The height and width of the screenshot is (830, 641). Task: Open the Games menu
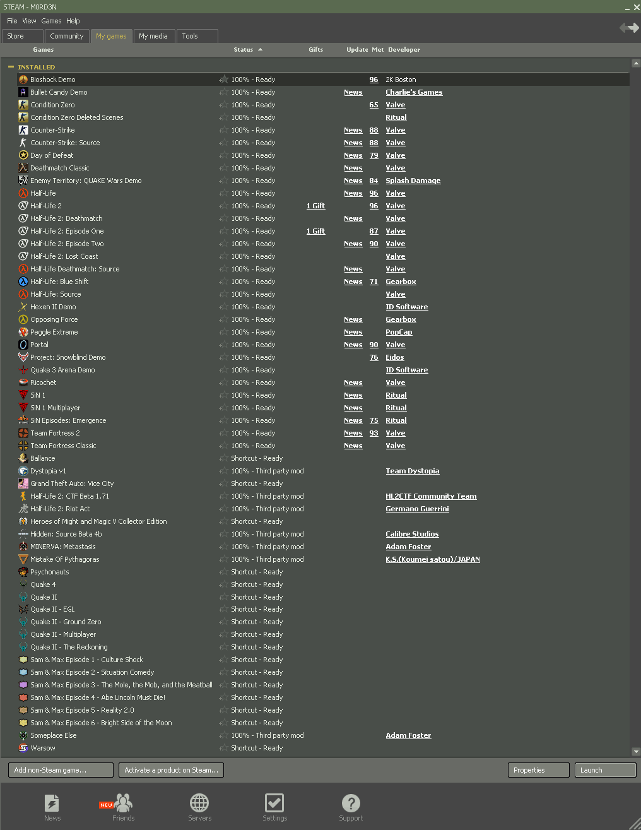[51, 21]
